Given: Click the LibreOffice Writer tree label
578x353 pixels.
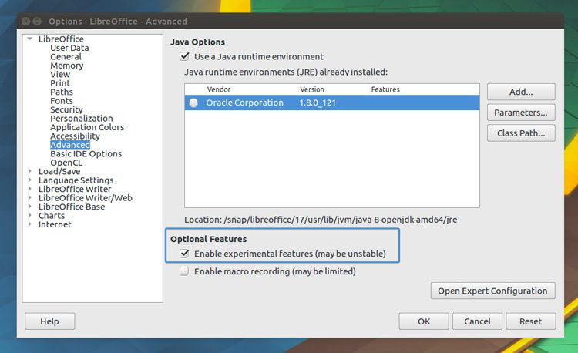Looking at the screenshot, I should 75,189.
